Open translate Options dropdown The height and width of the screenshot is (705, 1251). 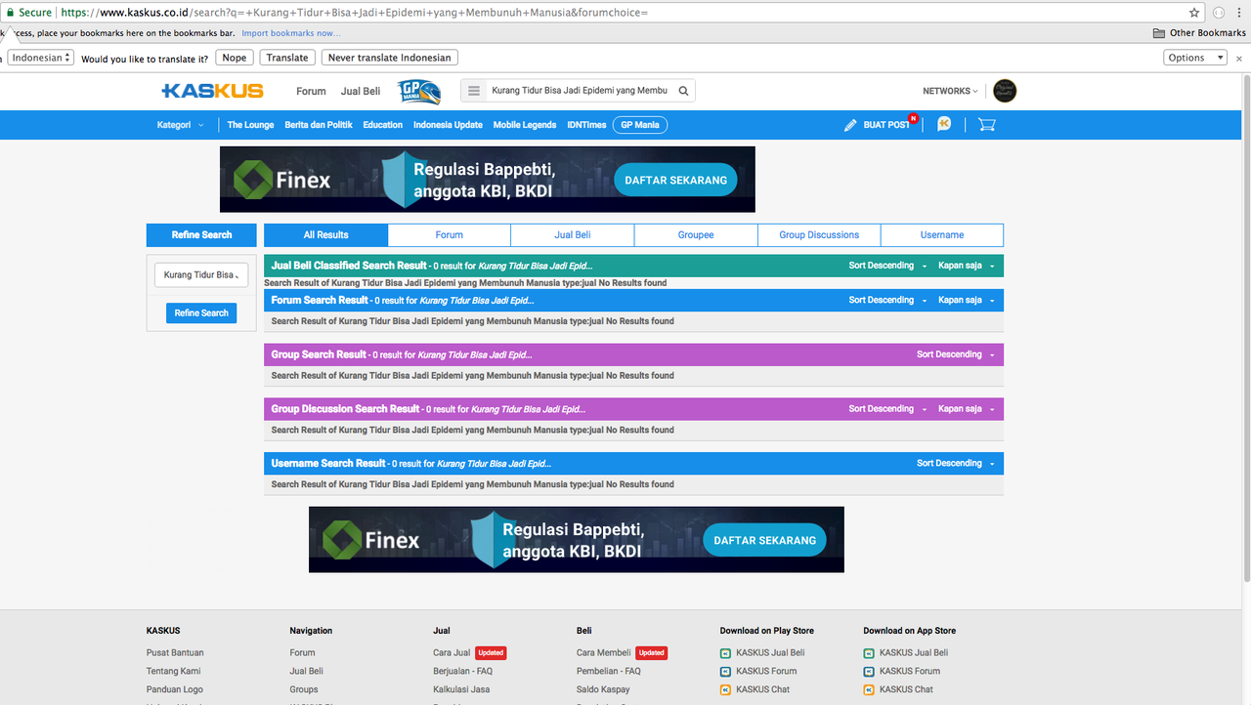[1195, 58]
